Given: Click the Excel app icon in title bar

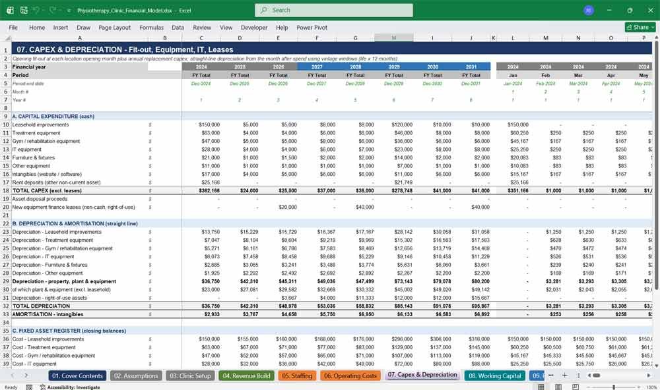Looking at the screenshot, I should click(x=10, y=10).
